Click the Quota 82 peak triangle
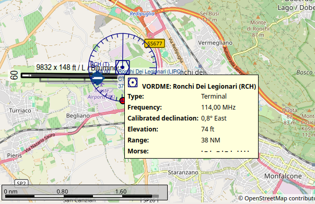The width and height of the screenshot is (315, 204). (x=289, y=104)
